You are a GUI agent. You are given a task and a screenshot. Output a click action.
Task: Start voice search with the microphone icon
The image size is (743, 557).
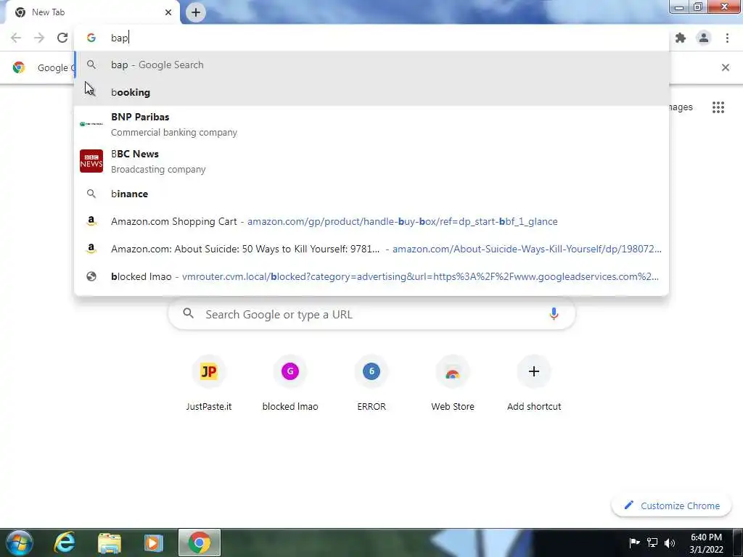coord(554,314)
